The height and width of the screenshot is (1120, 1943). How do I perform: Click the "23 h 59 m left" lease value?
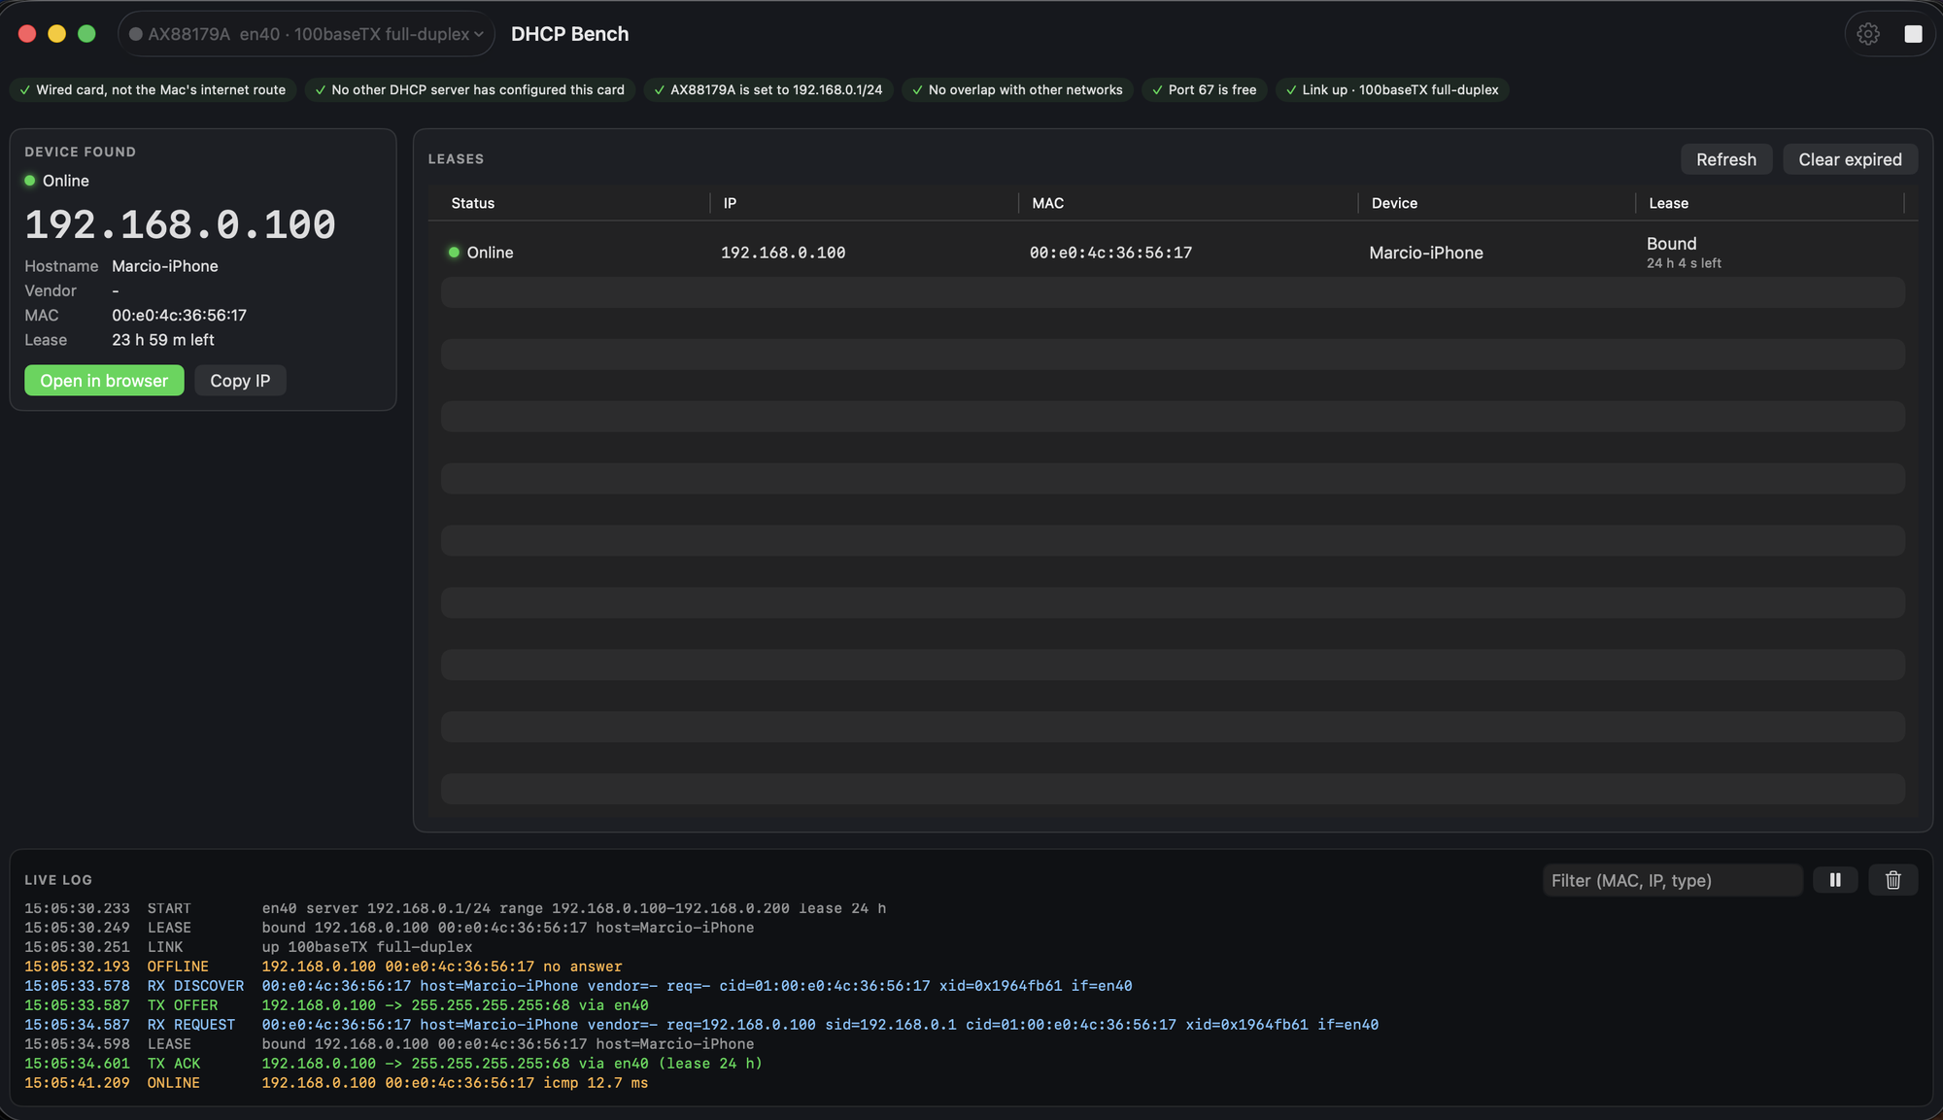[x=162, y=340]
